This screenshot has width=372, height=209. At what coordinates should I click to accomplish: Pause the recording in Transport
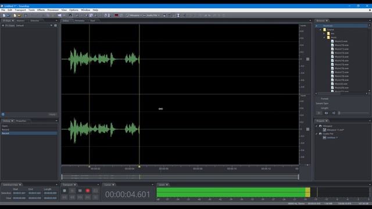coord(80,190)
